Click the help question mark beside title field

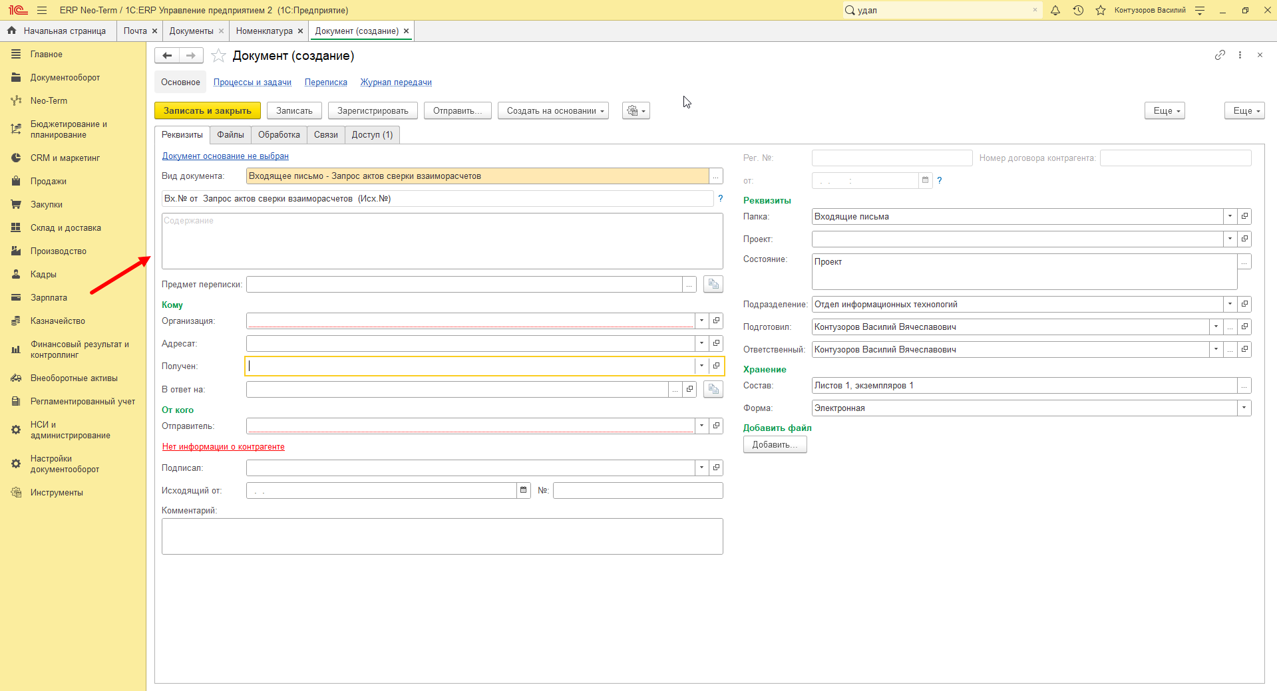pyautogui.click(x=720, y=198)
